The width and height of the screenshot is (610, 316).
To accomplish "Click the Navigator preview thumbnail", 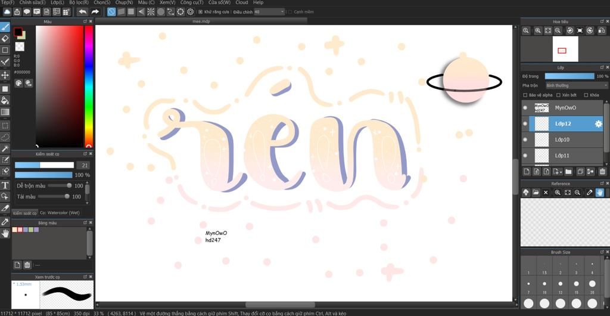I will coord(565,49).
